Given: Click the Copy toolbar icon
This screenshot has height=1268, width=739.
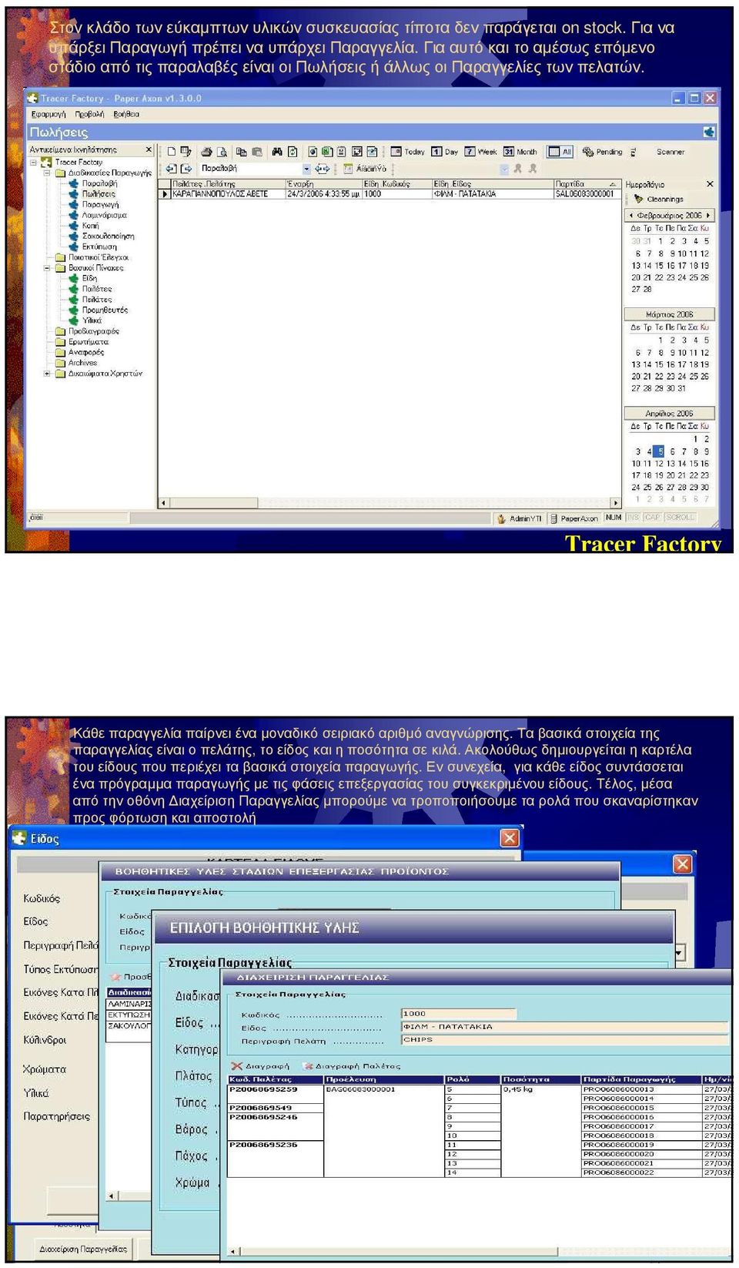Looking at the screenshot, I should point(241,152).
